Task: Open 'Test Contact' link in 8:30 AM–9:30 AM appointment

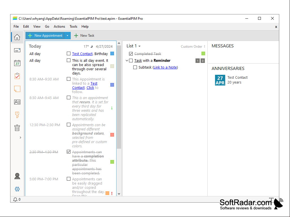Action: 85,86
